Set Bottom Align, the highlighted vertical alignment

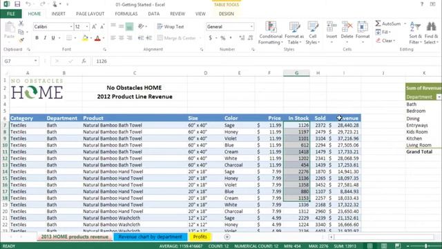tap(129, 27)
